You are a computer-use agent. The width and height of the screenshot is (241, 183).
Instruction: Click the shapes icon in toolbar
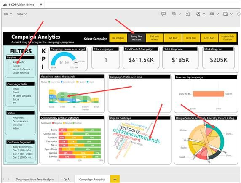[198, 14]
